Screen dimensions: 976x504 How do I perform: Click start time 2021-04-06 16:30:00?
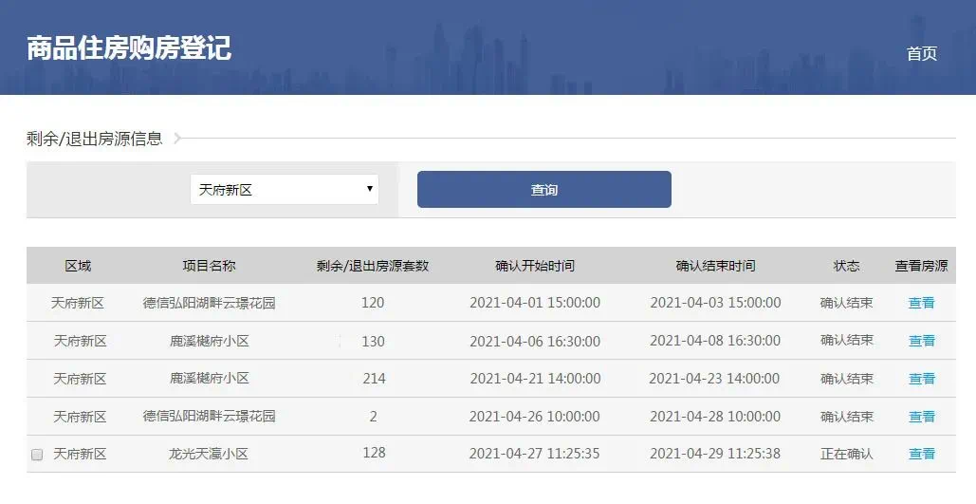point(535,342)
